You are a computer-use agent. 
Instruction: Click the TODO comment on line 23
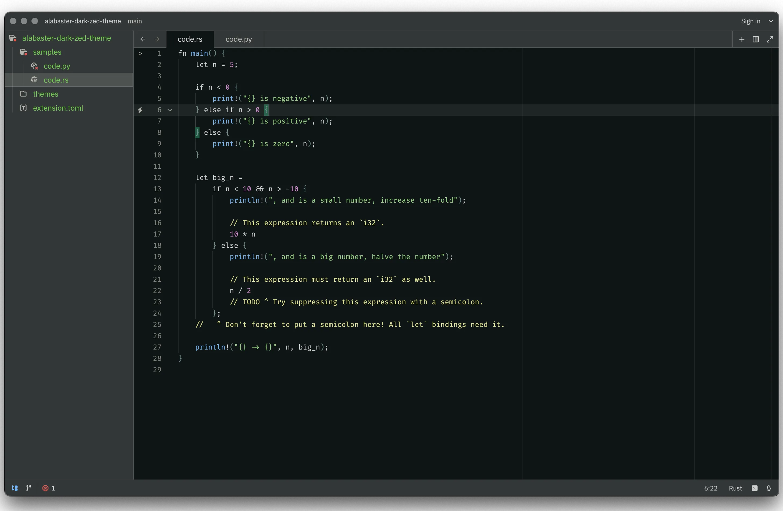[356, 302]
